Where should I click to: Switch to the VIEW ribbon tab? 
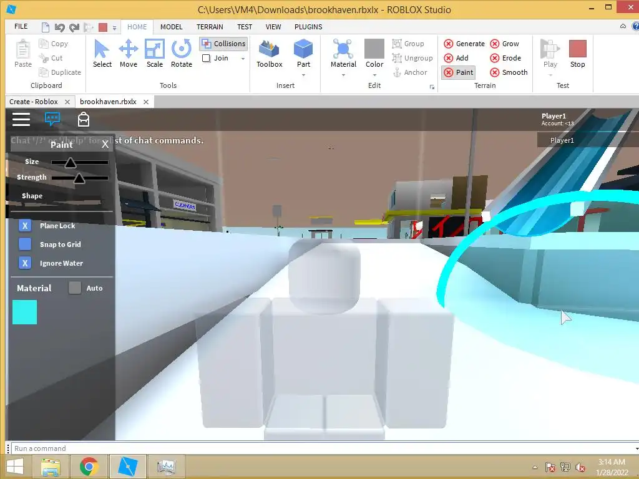click(273, 27)
